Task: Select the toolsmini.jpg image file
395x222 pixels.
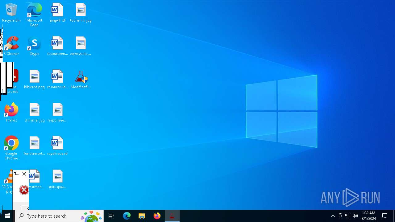Action: click(x=81, y=13)
